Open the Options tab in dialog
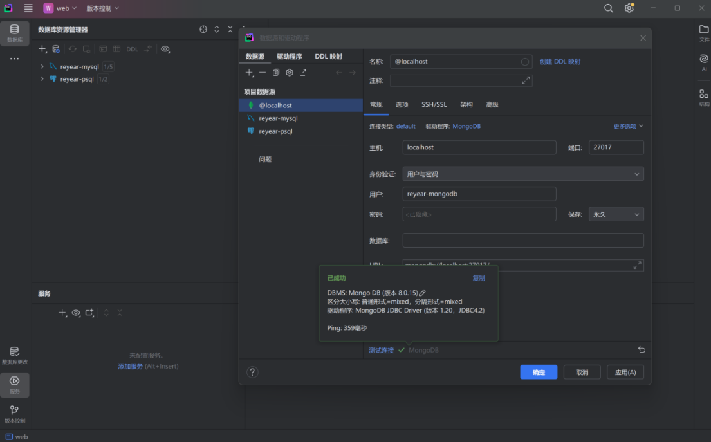The image size is (711, 442). tap(402, 105)
